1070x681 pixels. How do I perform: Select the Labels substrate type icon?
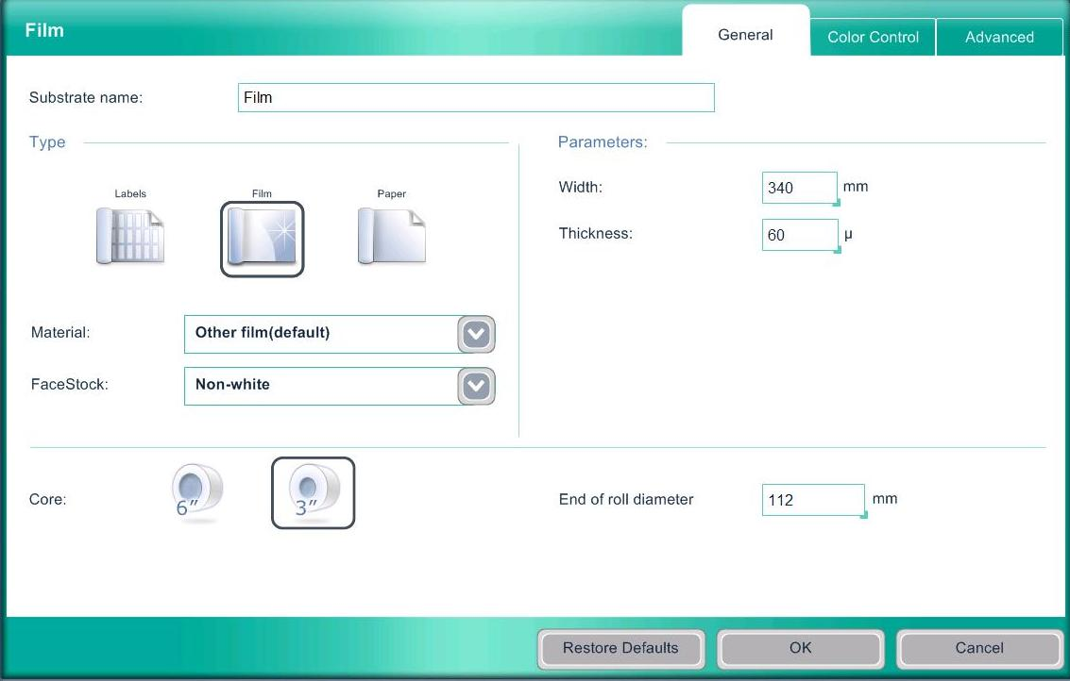pos(130,237)
